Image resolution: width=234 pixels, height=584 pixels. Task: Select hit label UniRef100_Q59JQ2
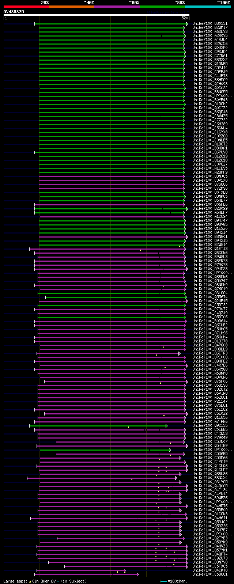(210, 522)
